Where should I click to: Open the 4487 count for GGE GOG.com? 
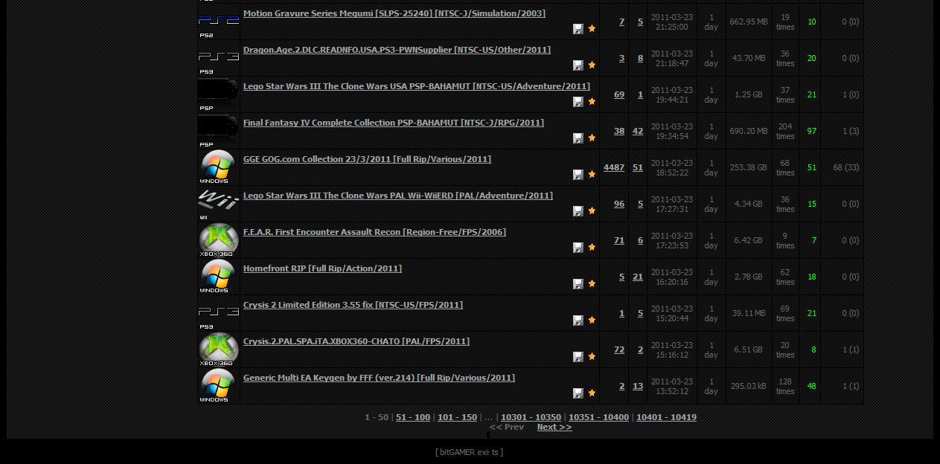tap(614, 167)
